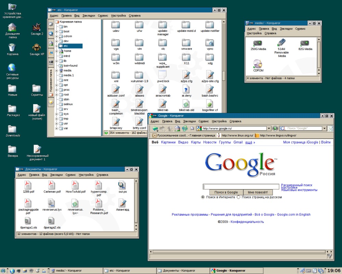Open the 82G Media drive icon

click(x=305, y=45)
